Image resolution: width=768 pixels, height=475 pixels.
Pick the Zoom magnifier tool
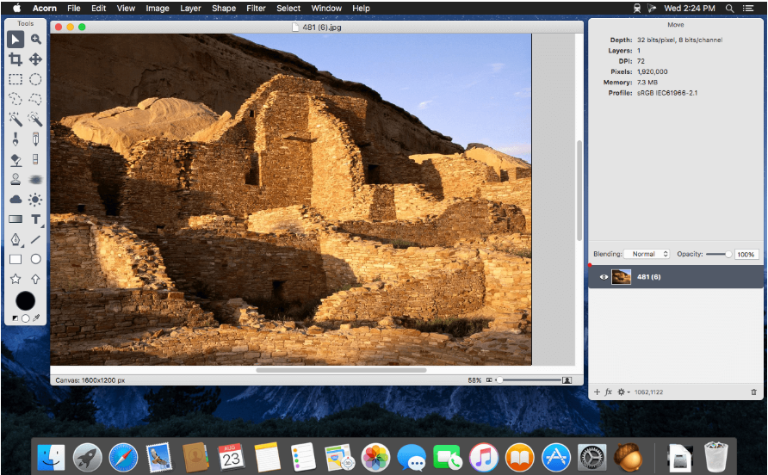coord(36,39)
